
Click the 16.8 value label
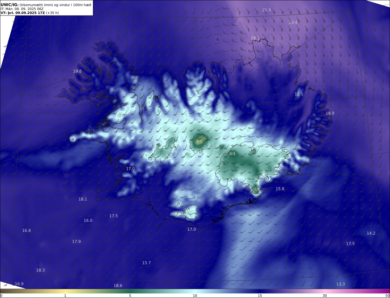27,230
